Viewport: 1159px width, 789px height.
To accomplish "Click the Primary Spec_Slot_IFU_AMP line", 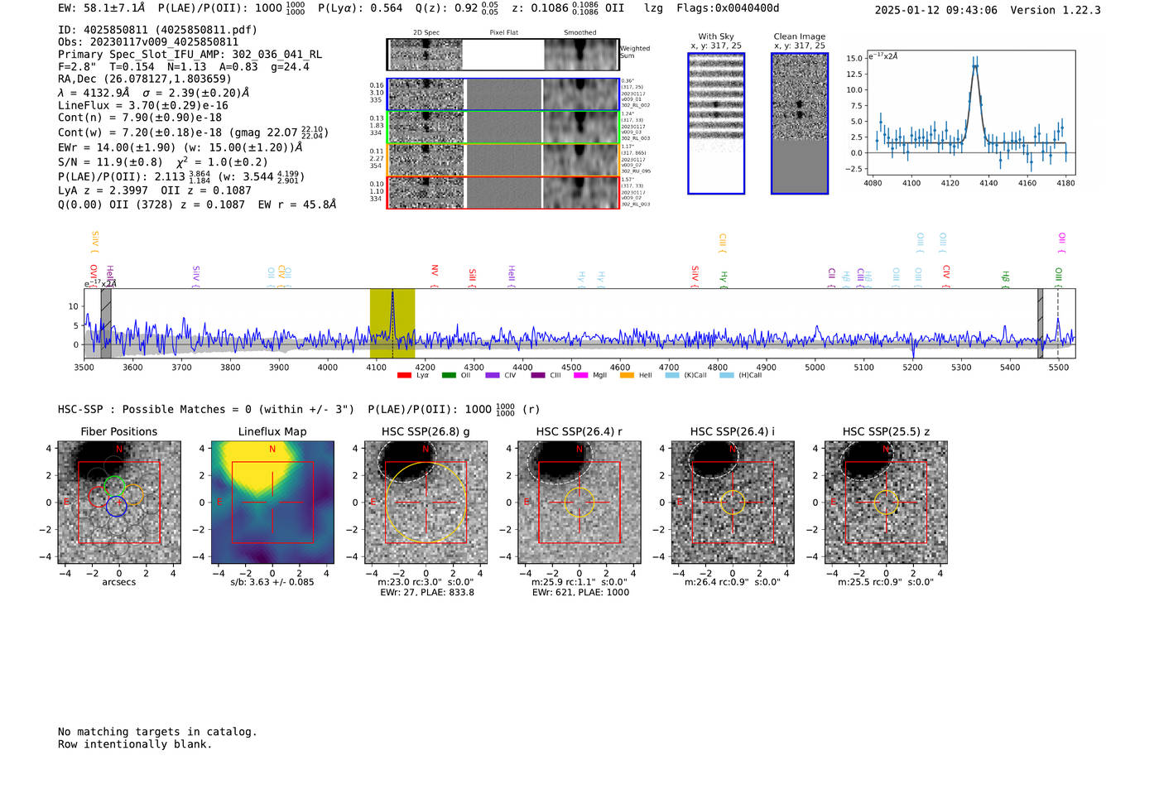I will [x=190, y=55].
